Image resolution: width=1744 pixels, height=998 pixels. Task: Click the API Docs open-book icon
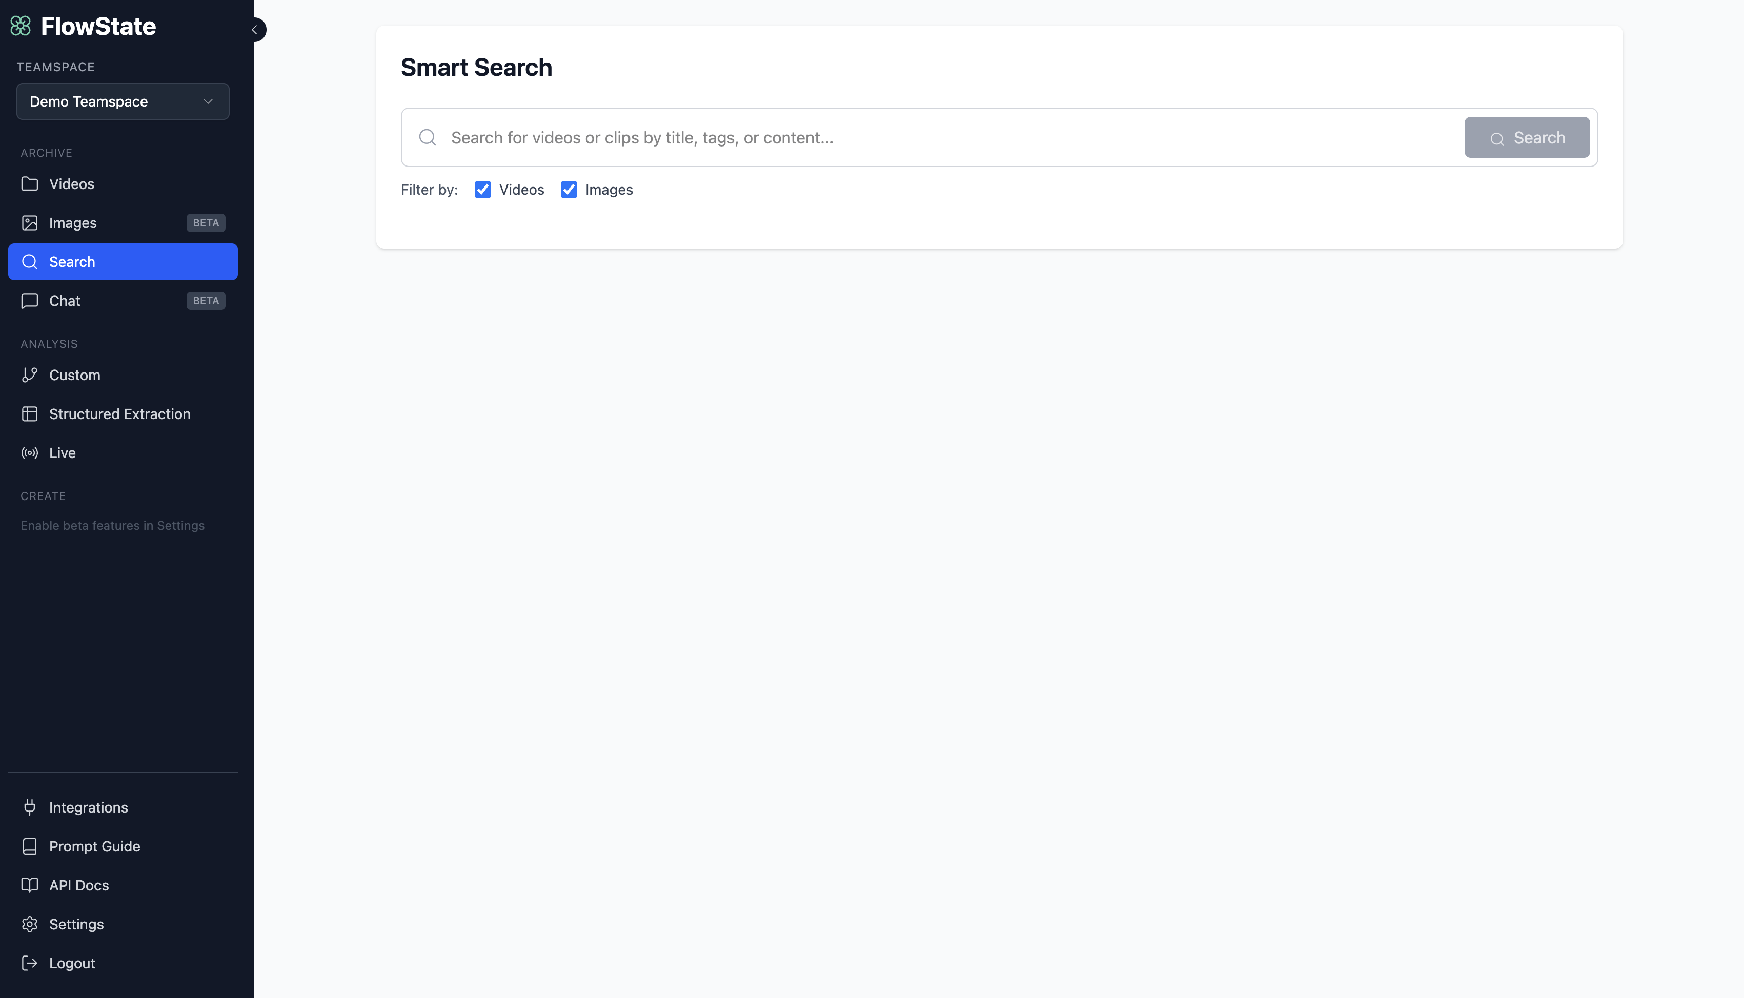[30, 885]
